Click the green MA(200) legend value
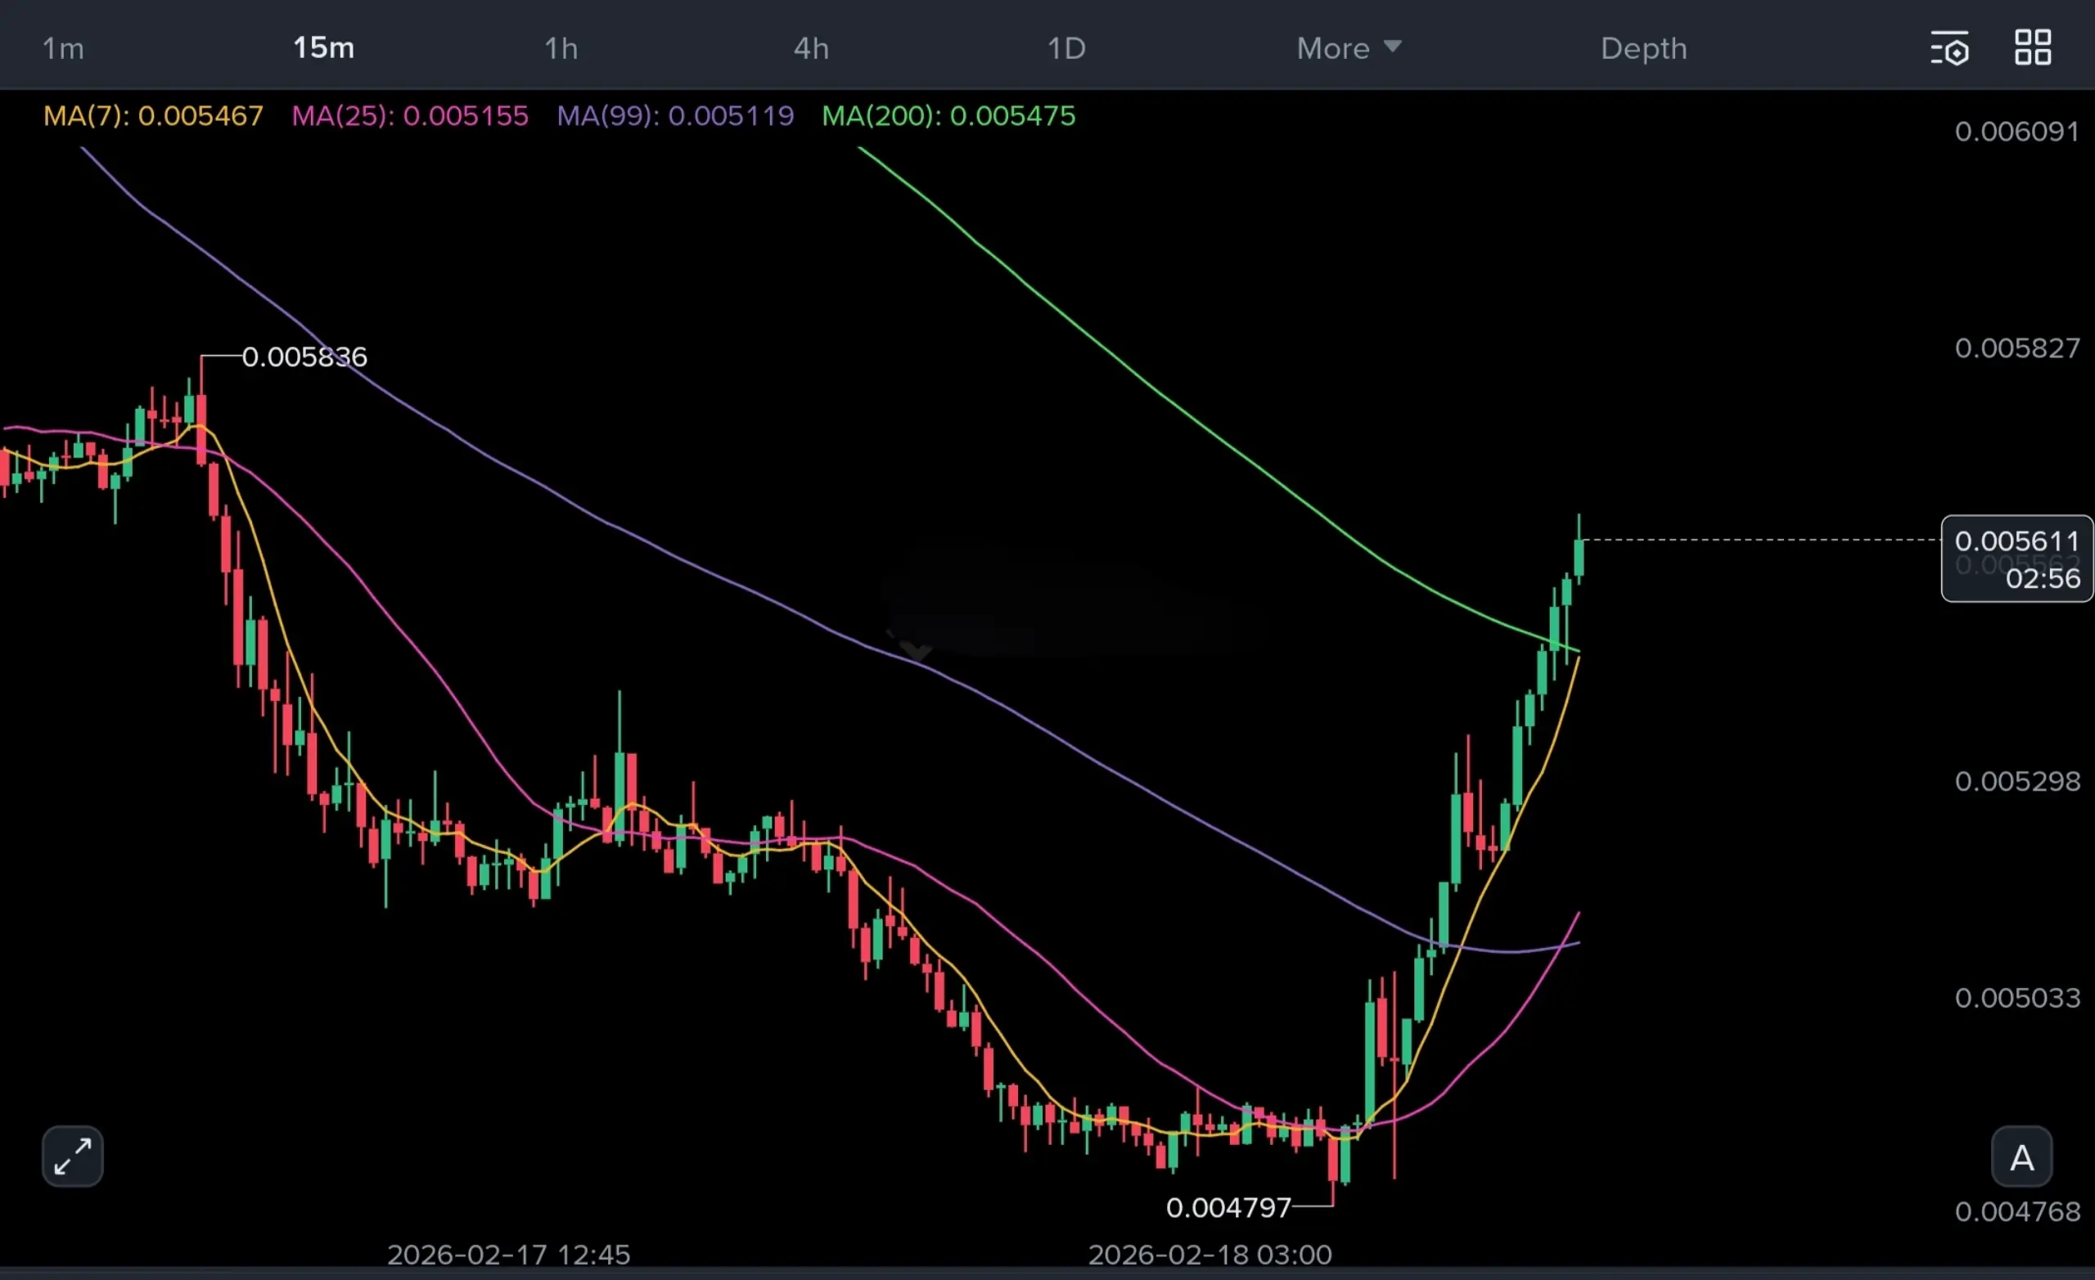 click(x=1011, y=115)
